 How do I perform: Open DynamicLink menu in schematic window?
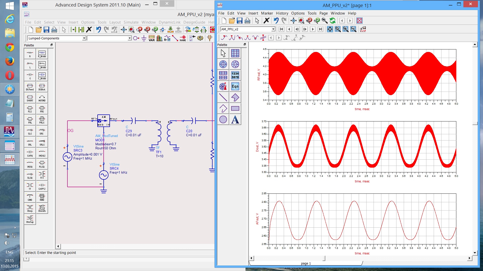[x=170, y=22]
